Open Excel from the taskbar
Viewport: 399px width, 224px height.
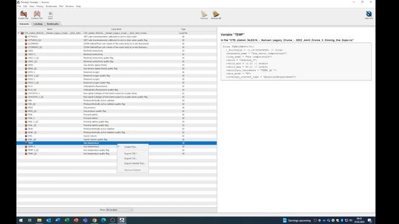click(x=67, y=220)
